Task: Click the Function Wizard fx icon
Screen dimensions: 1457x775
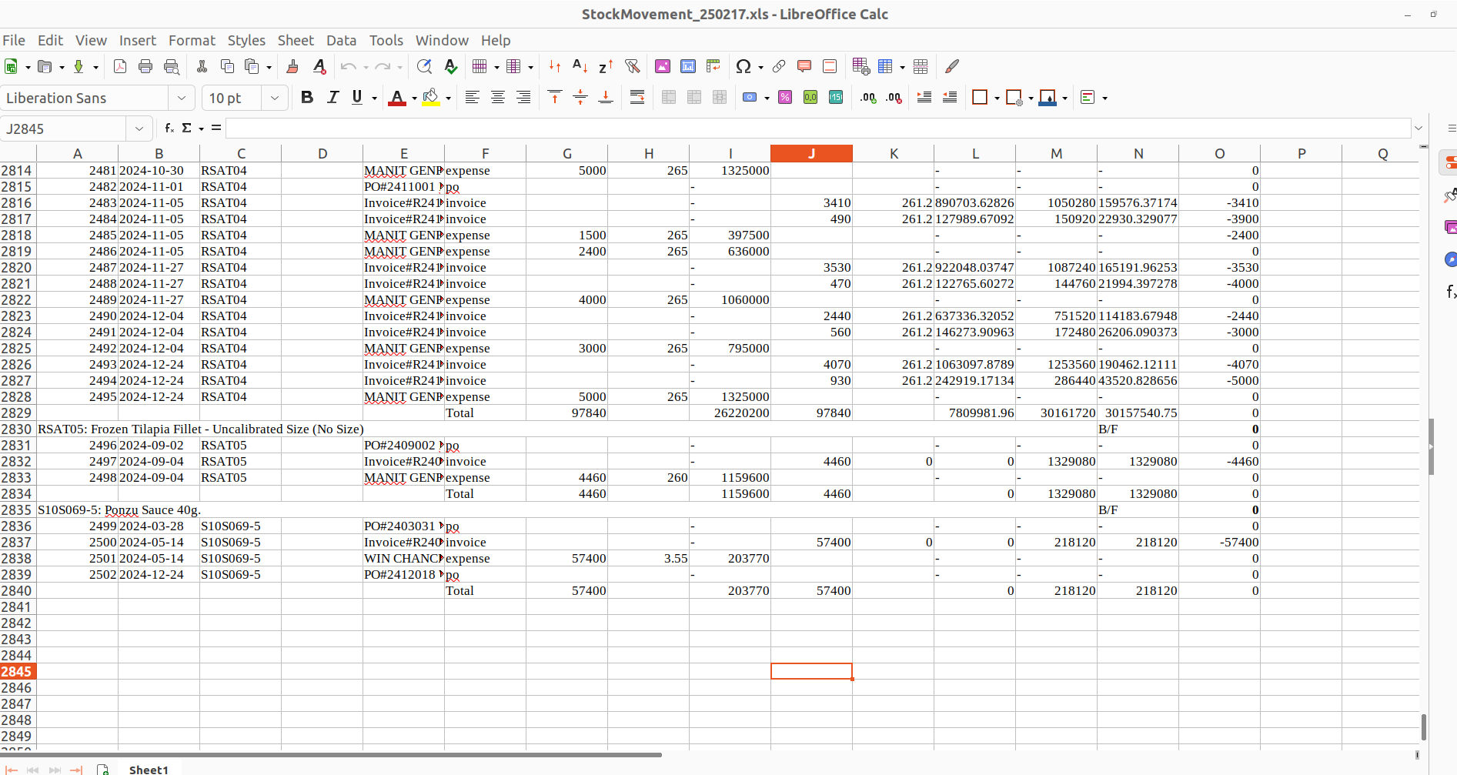Action: [169, 129]
